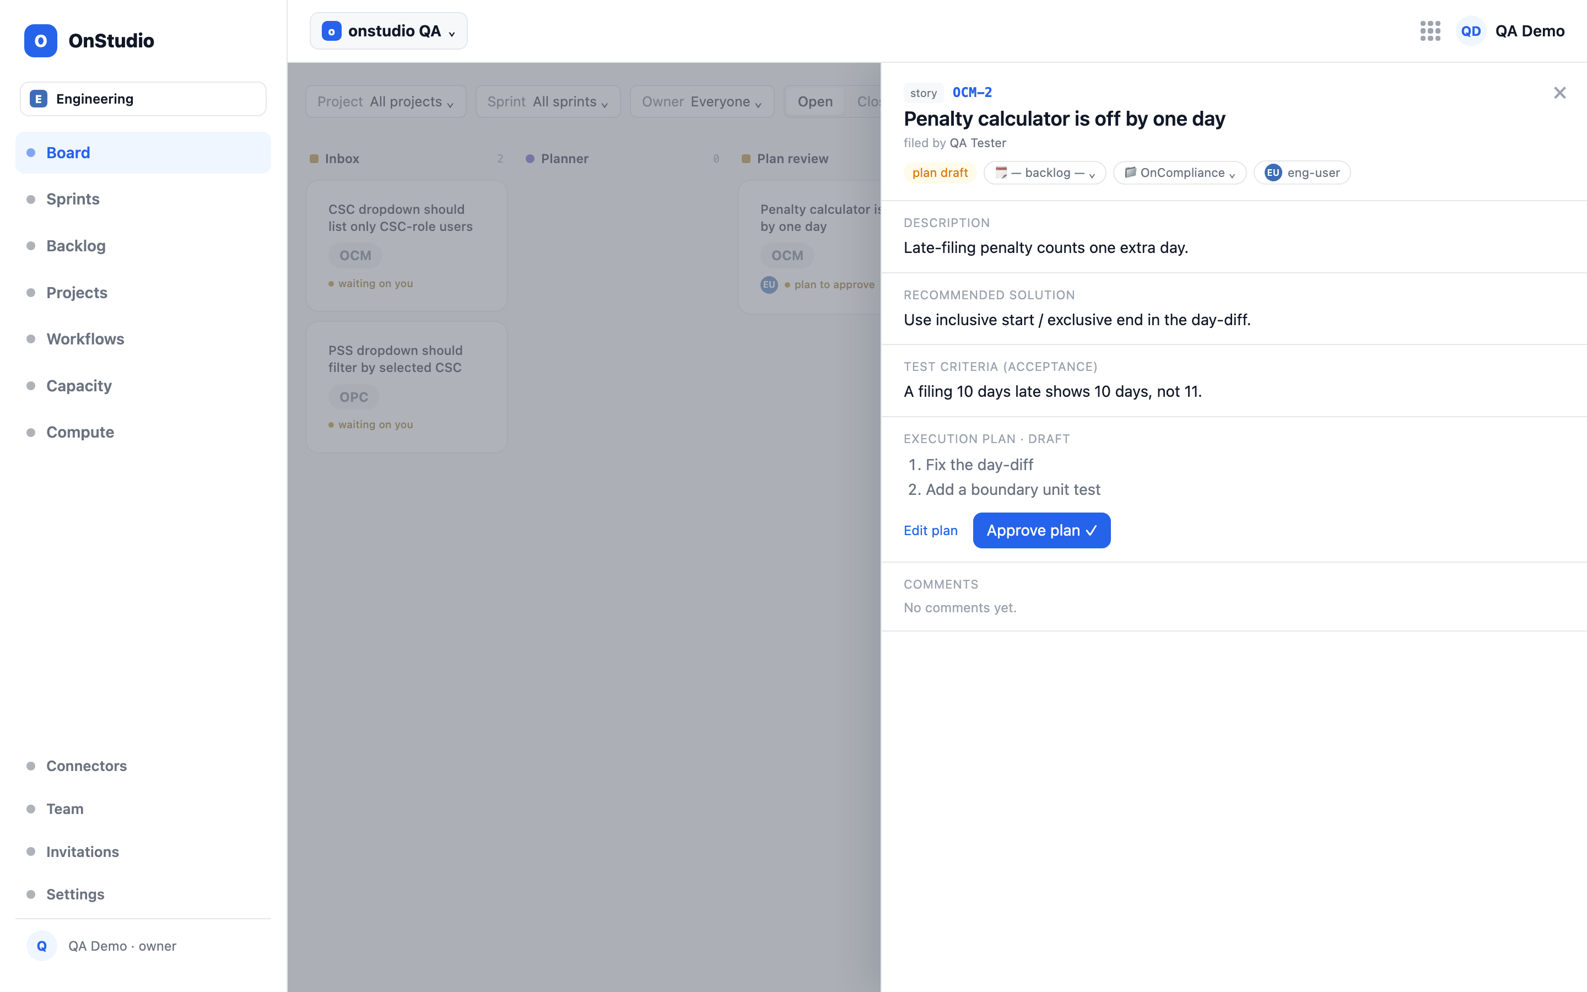Image resolution: width=1587 pixels, height=992 pixels.
Task: Open Backlog in sidebar
Action: 143,246
